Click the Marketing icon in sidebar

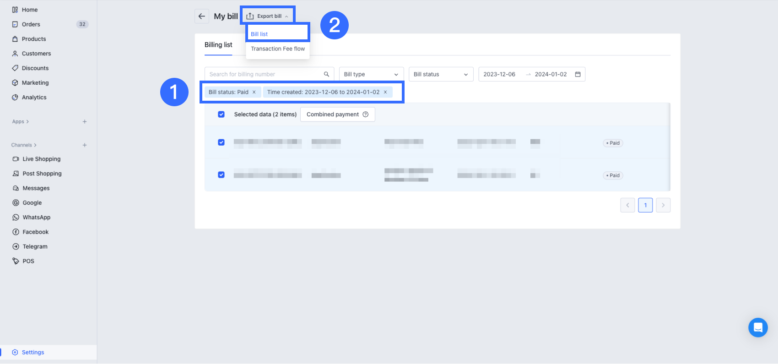point(15,83)
